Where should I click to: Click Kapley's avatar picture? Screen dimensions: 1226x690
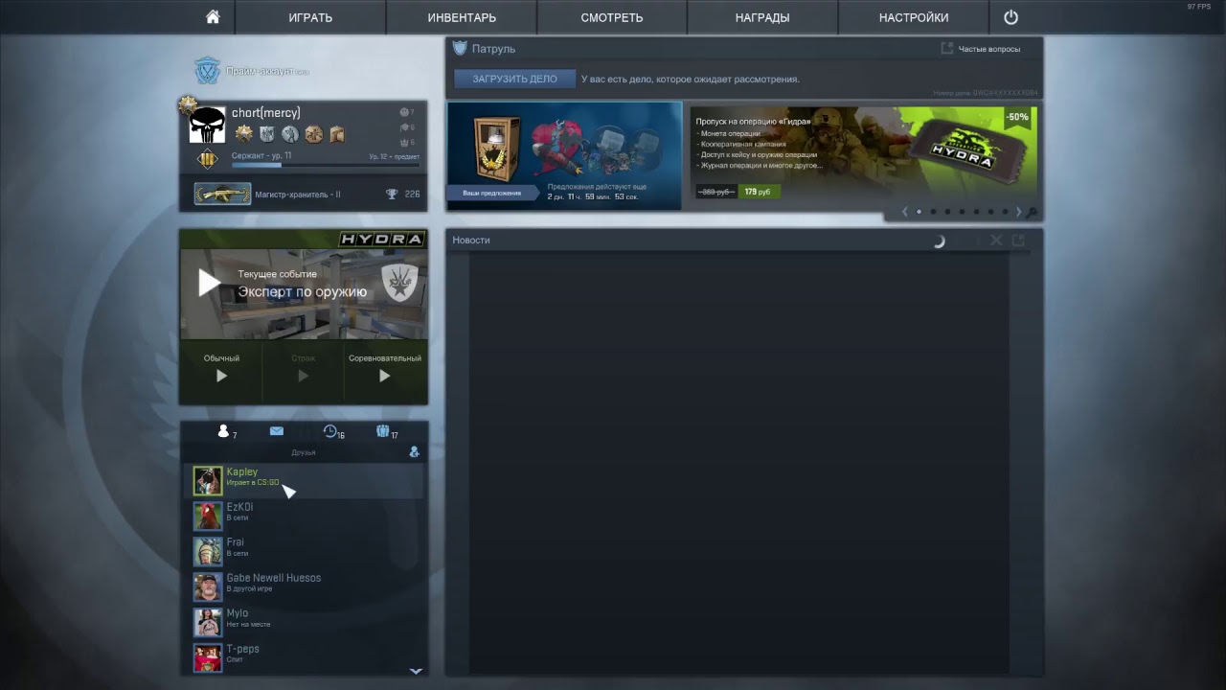click(x=208, y=481)
